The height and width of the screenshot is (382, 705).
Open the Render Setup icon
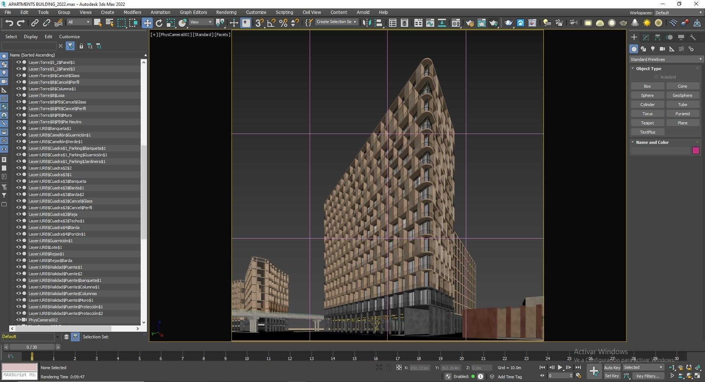click(x=470, y=23)
